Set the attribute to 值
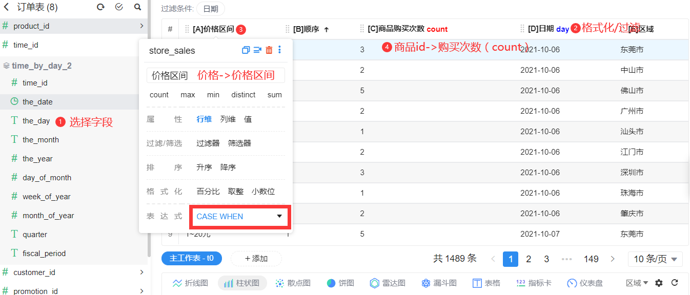The width and height of the screenshot is (690, 295). [248, 119]
